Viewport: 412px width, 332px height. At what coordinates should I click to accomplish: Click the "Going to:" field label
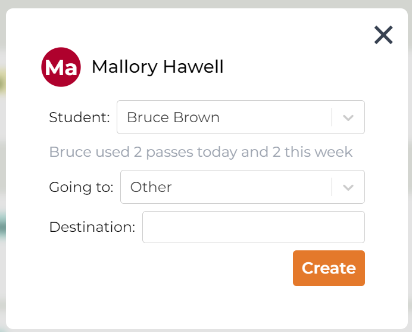pyautogui.click(x=81, y=187)
